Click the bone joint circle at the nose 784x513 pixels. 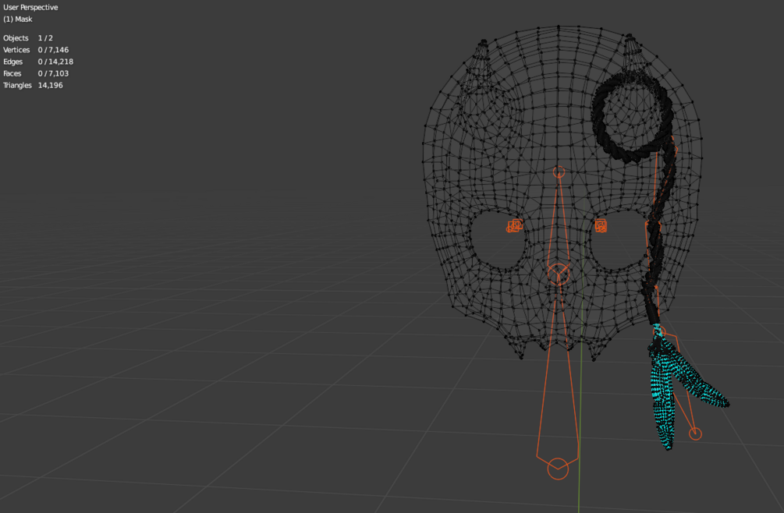[558, 274]
